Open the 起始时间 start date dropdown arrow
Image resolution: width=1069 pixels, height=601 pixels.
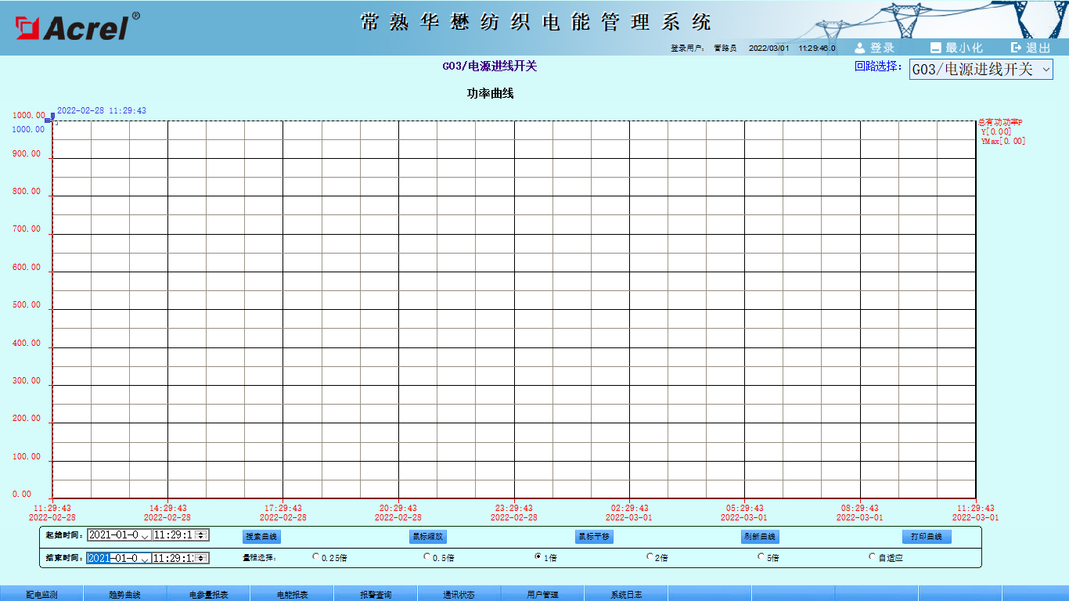[144, 535]
